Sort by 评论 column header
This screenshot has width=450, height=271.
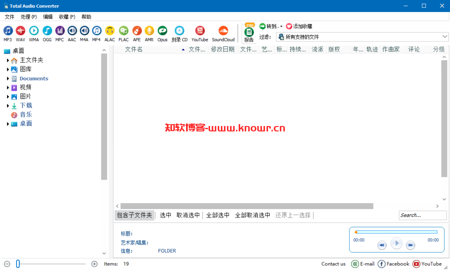point(414,49)
